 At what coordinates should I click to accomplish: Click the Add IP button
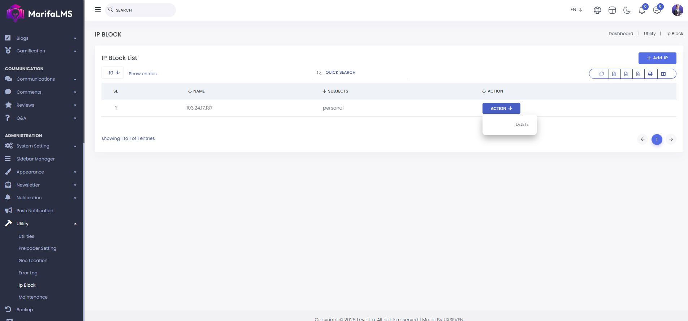[x=657, y=58]
